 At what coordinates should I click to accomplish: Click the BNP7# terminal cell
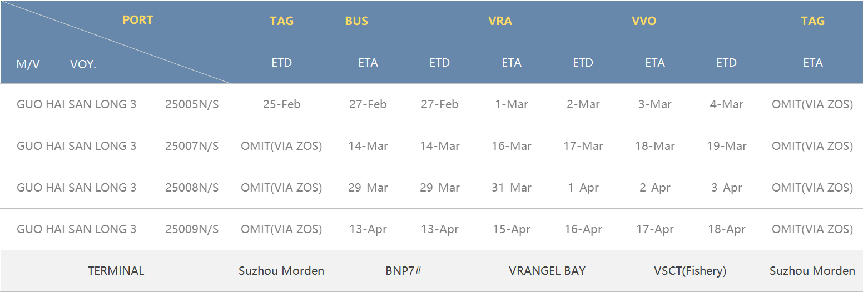pos(404,271)
